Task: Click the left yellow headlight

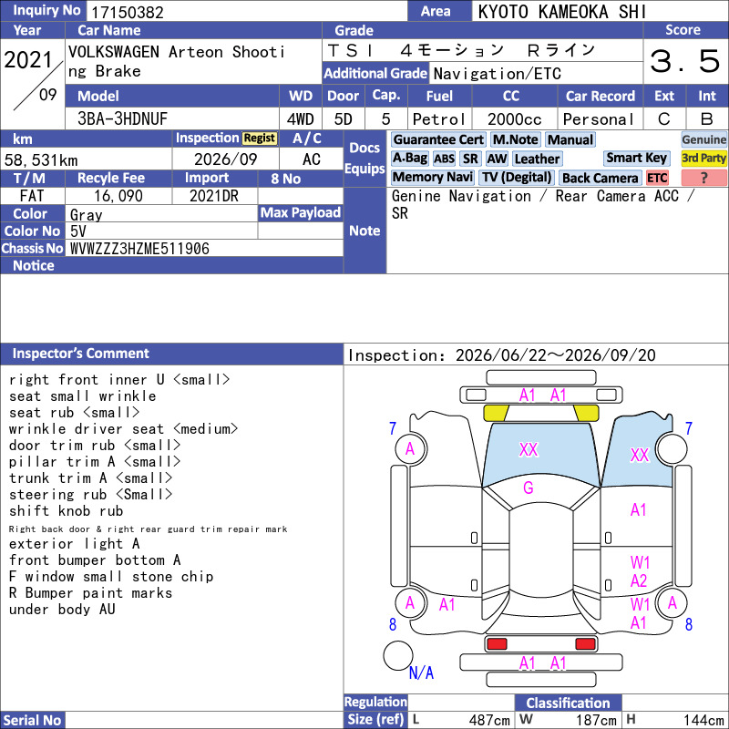Action: [x=496, y=413]
